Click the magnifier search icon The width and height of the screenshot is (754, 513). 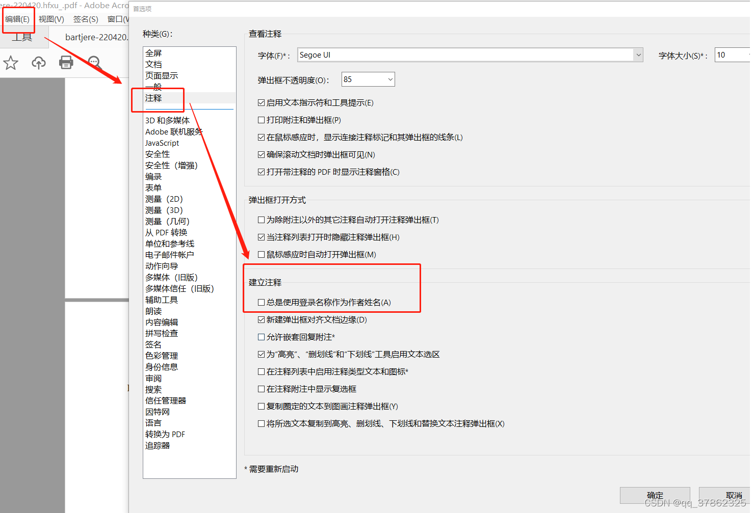tap(94, 63)
